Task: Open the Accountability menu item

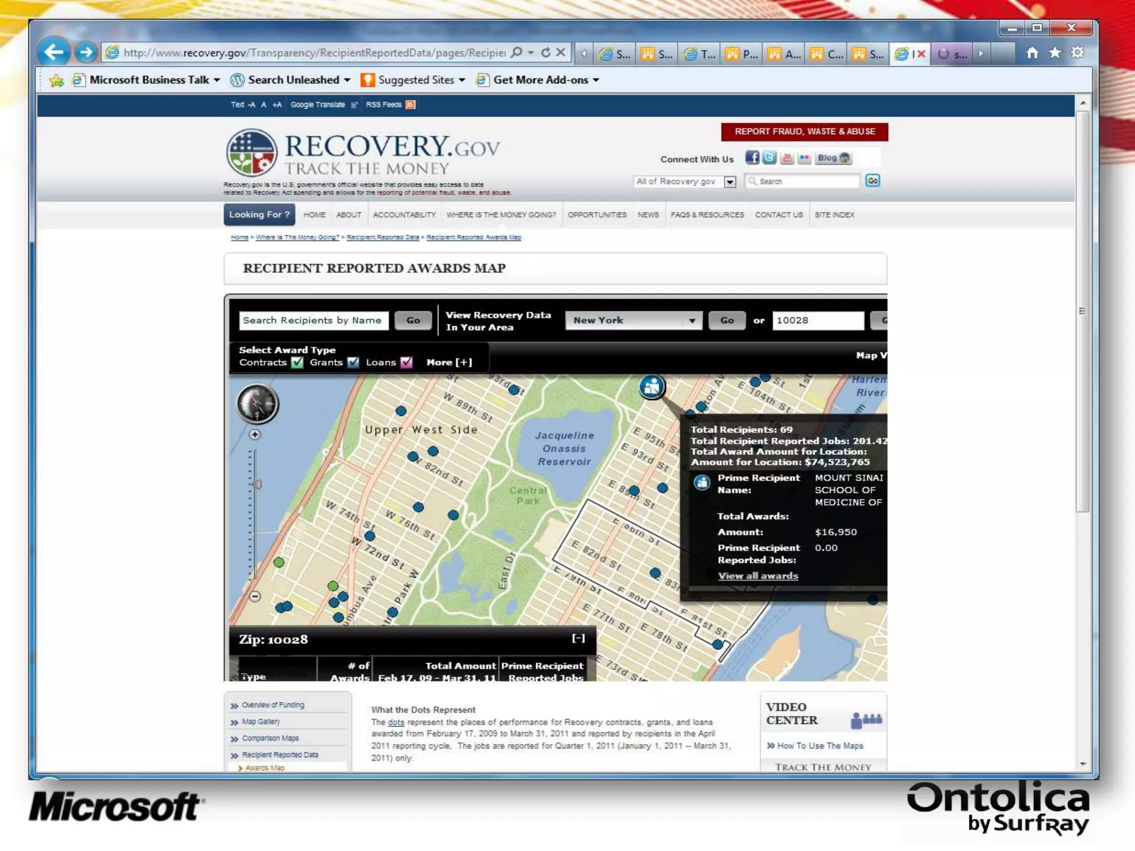Action: click(404, 215)
